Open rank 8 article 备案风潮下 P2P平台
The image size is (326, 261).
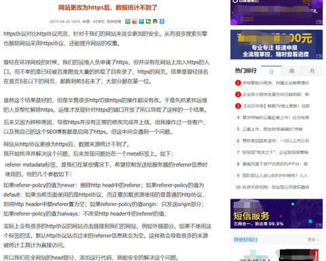275,164
